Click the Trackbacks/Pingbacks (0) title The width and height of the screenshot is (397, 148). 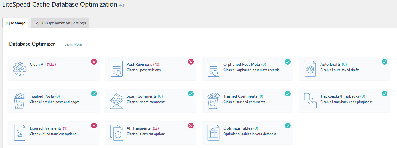tap(343, 96)
